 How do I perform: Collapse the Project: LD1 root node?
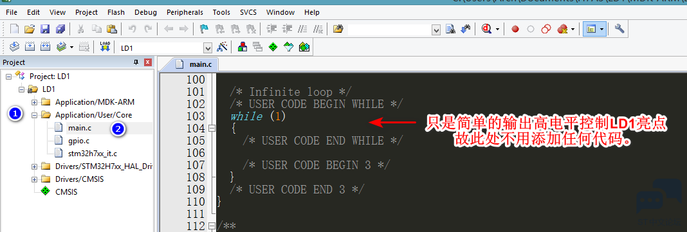tap(9, 76)
